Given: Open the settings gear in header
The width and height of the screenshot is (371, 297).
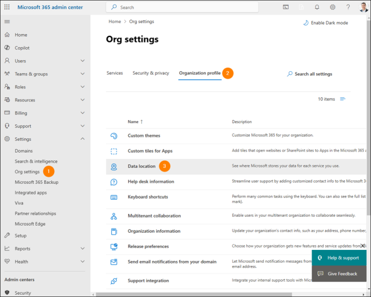Looking at the screenshot, I should 333,7.
